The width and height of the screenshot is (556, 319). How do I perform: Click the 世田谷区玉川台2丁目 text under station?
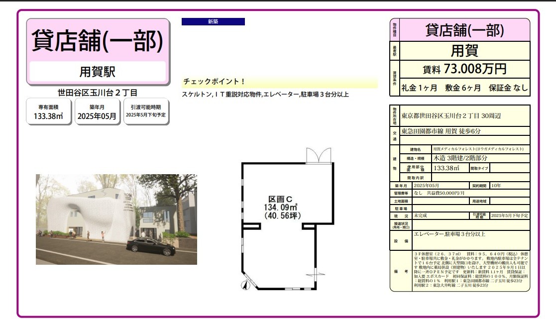coord(98,93)
